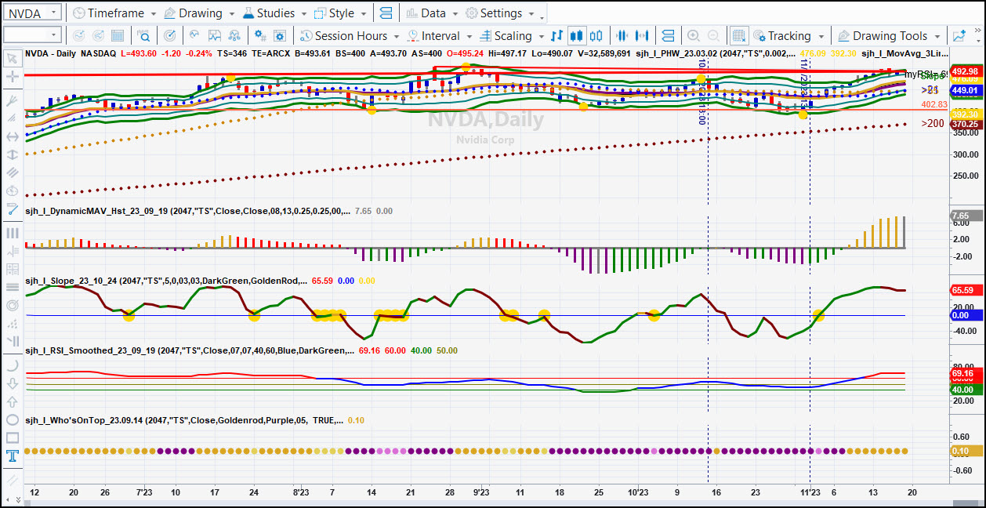Select the crosshair tool in sidebar

click(12, 77)
